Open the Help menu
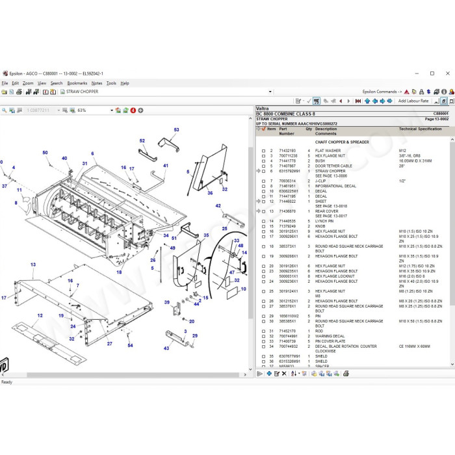Image resolution: width=455 pixels, height=455 pixels. pos(125,83)
